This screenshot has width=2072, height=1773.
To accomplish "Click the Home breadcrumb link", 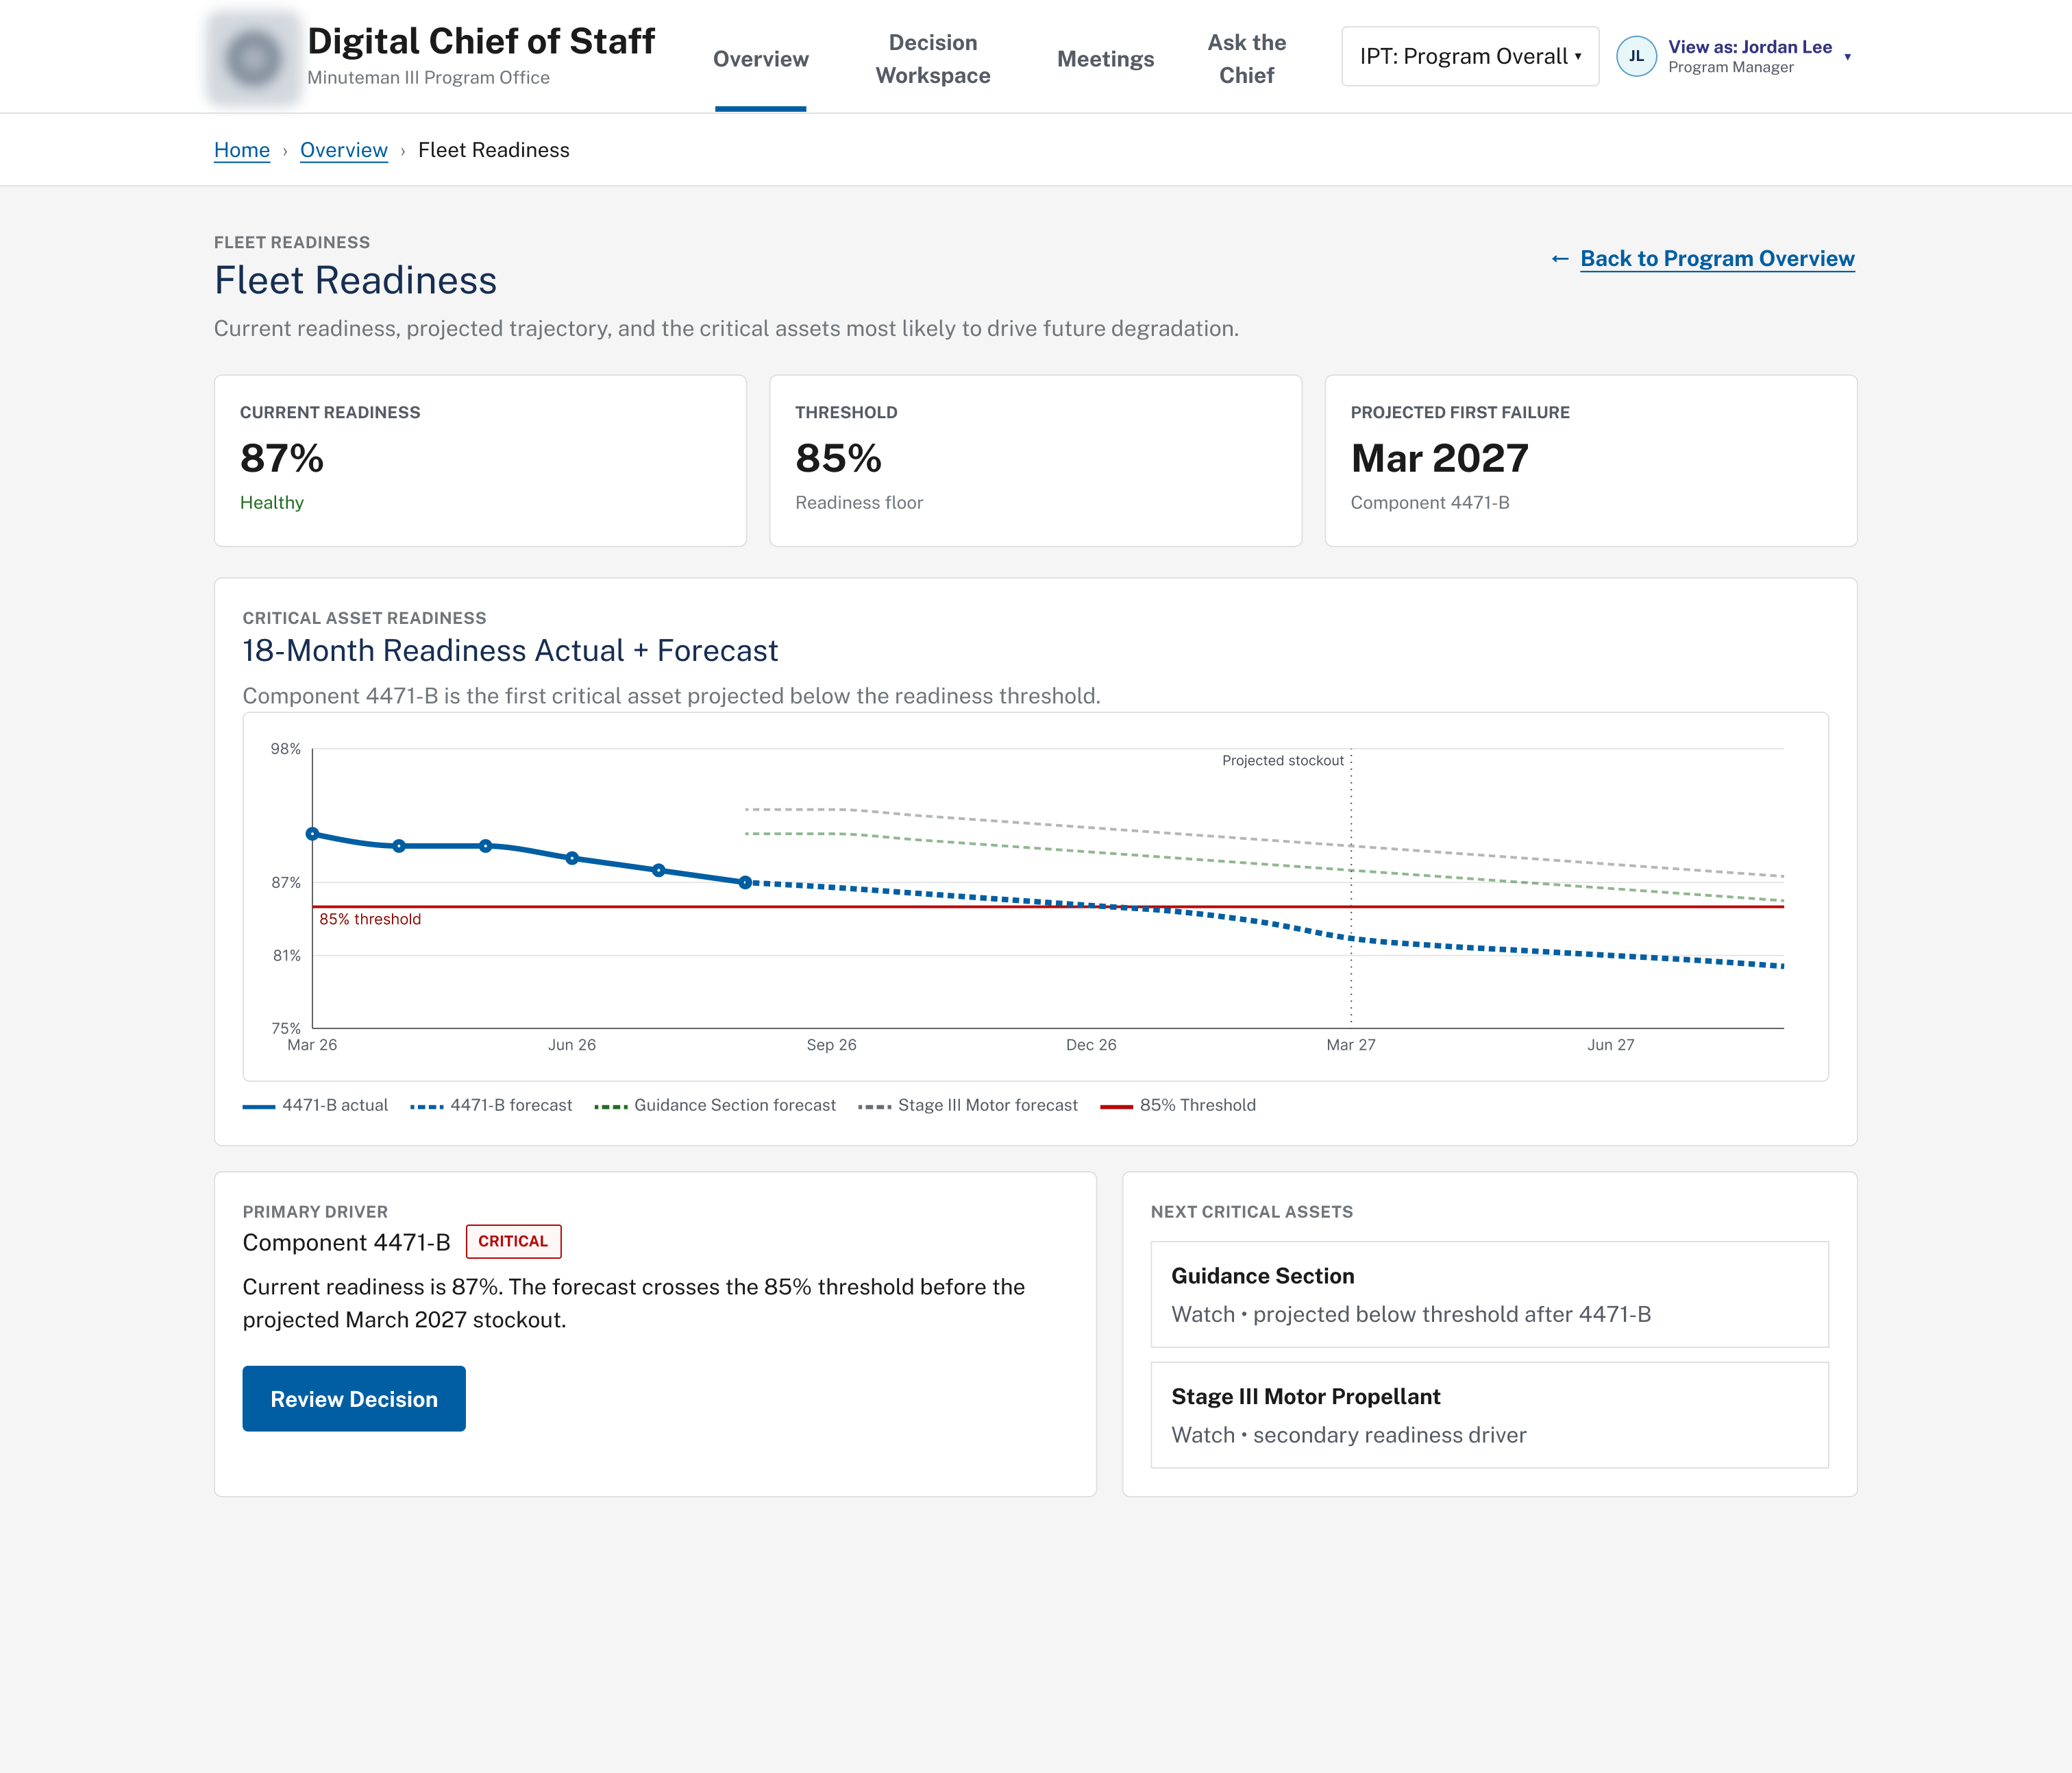I will pyautogui.click(x=242, y=150).
